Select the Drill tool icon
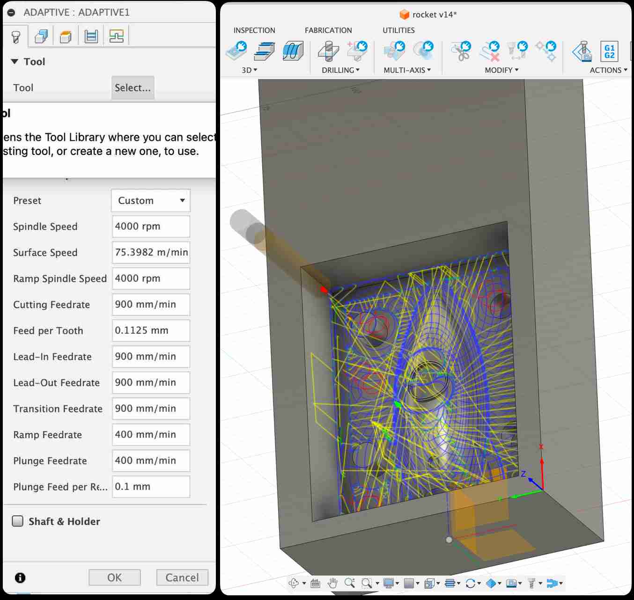Image resolution: width=634 pixels, height=600 pixels. click(328, 51)
